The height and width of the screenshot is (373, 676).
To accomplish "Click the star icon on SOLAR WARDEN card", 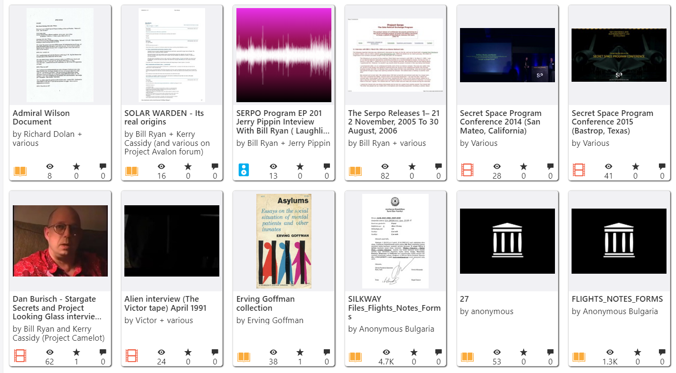I will (188, 166).
